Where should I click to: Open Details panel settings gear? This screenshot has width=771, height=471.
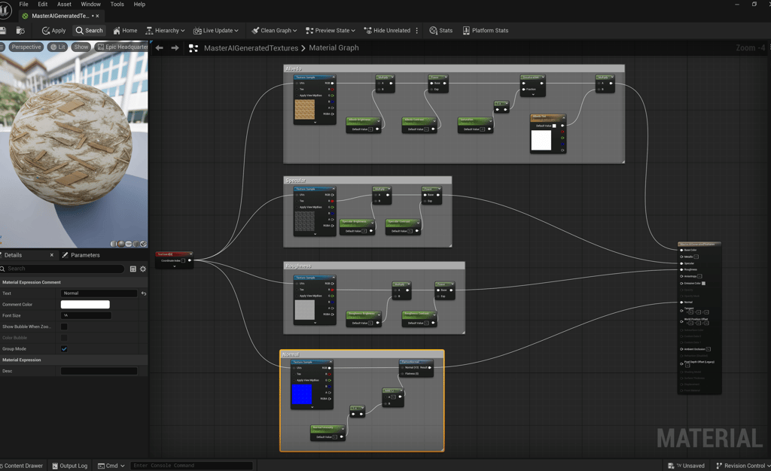[143, 269]
